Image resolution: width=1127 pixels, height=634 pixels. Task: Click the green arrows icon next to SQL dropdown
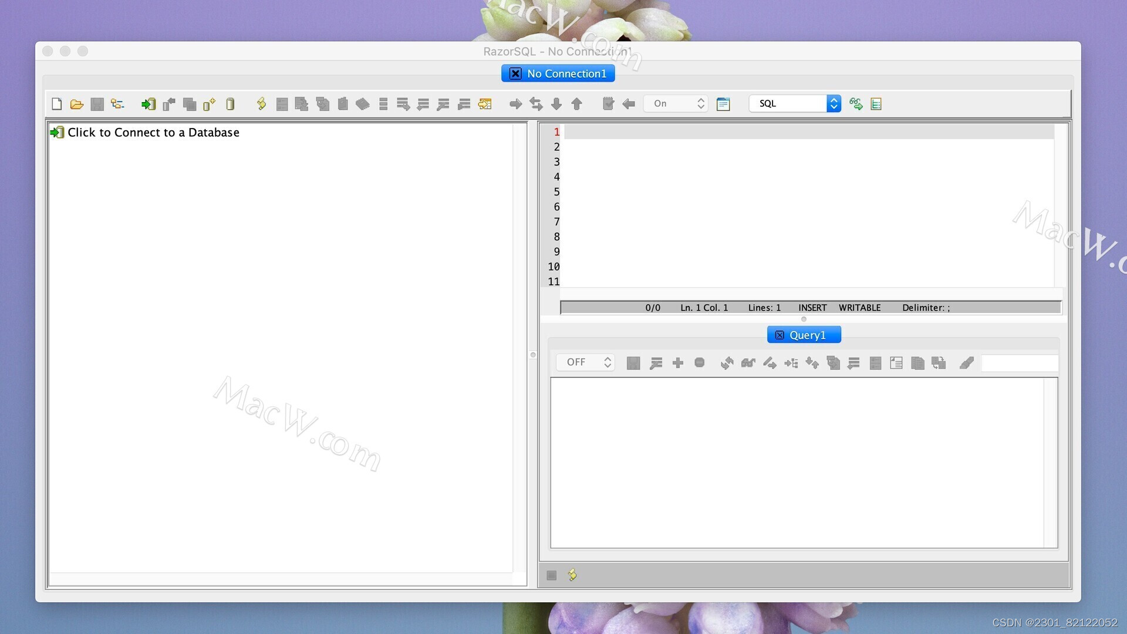tap(856, 104)
